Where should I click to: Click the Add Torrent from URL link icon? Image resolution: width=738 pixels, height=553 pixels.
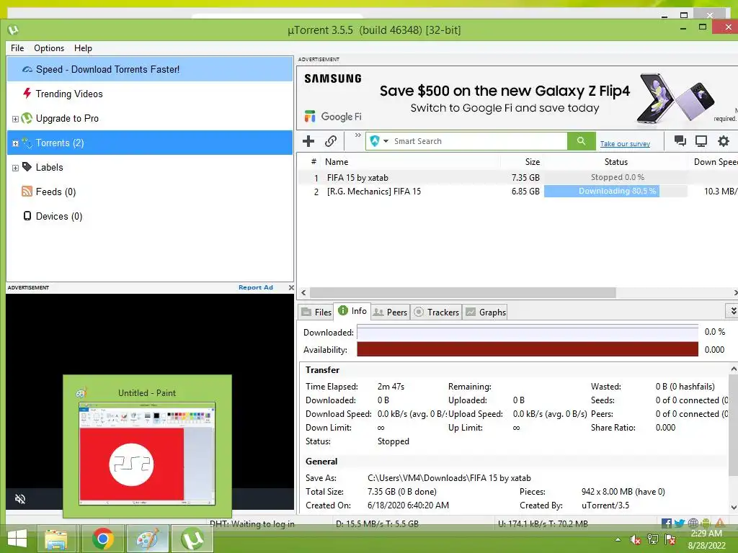[331, 141]
